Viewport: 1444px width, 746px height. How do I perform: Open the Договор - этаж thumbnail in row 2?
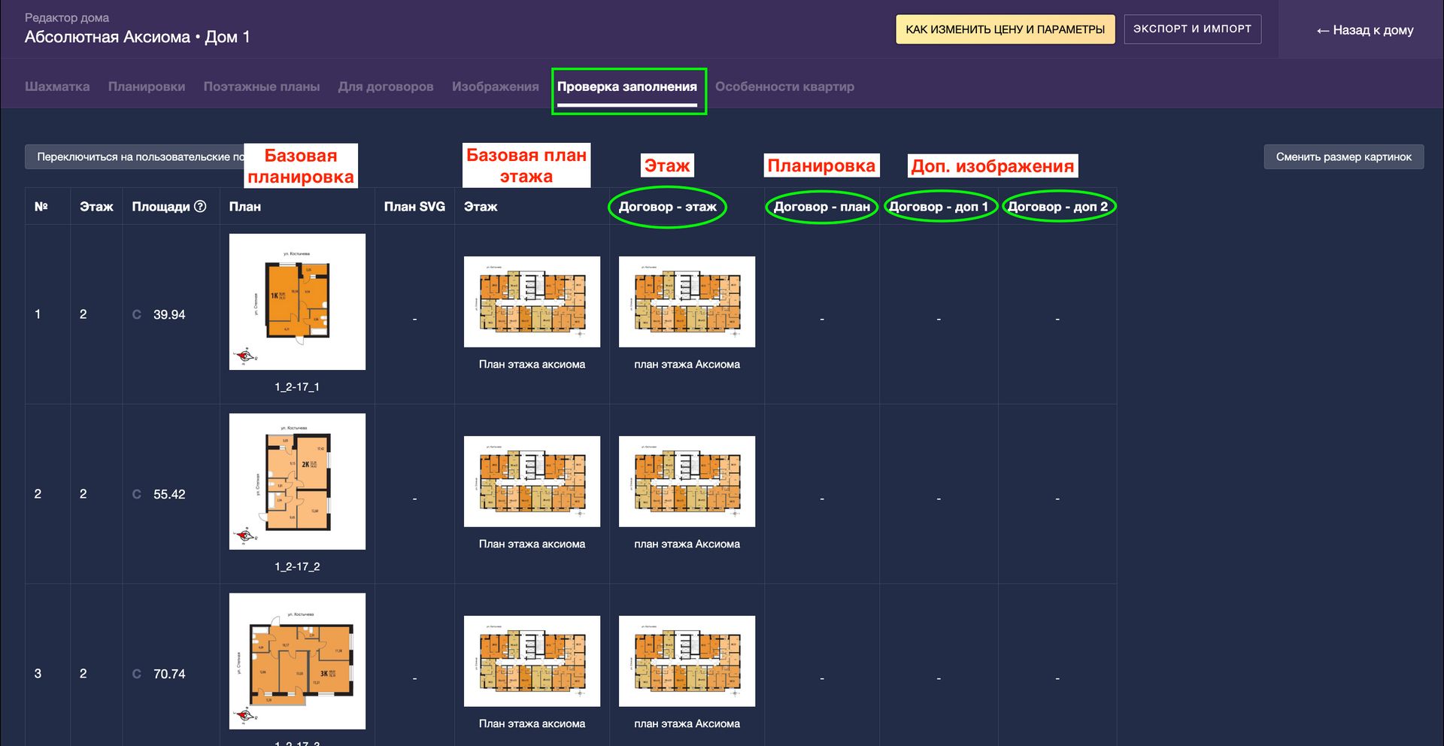pyautogui.click(x=687, y=481)
